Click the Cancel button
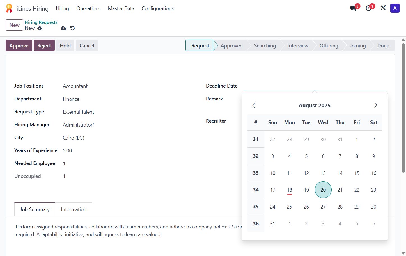The width and height of the screenshot is (406, 256). pyautogui.click(x=87, y=45)
